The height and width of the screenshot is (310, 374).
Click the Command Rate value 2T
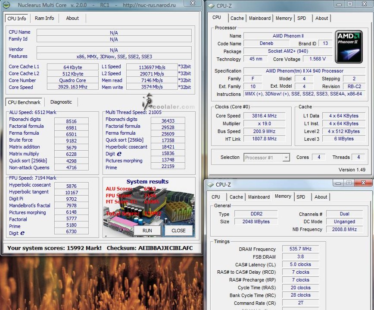pos(301,303)
